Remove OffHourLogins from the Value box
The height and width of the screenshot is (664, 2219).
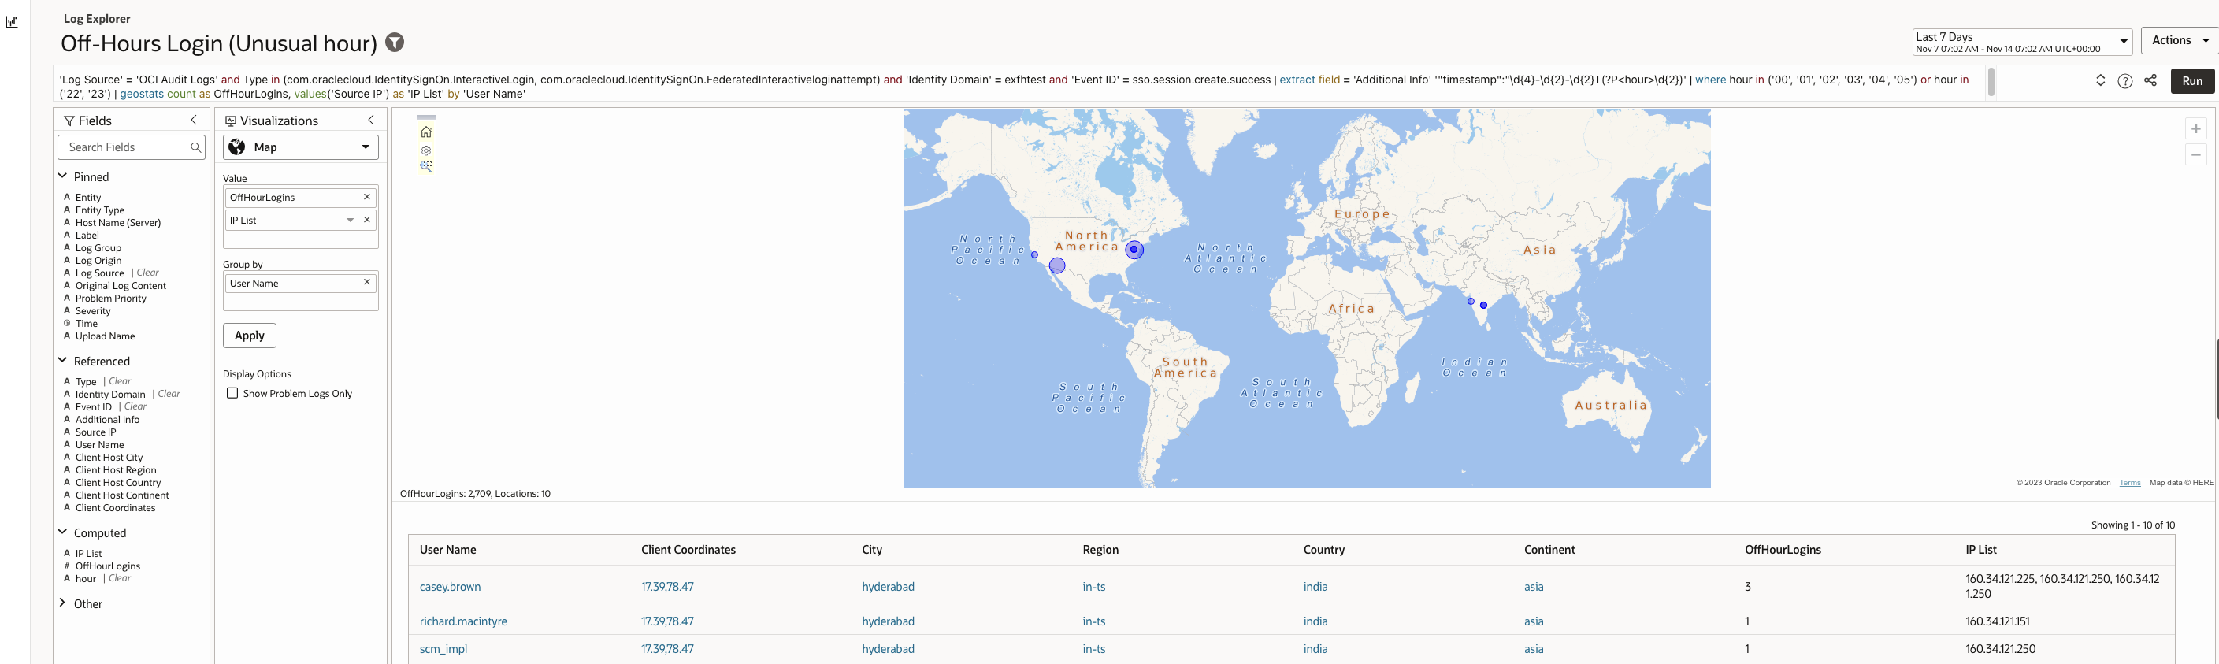click(x=367, y=197)
